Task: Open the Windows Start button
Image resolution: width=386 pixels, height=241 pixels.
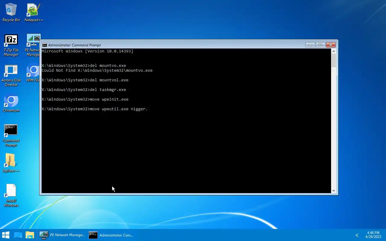Action: (x=6, y=235)
